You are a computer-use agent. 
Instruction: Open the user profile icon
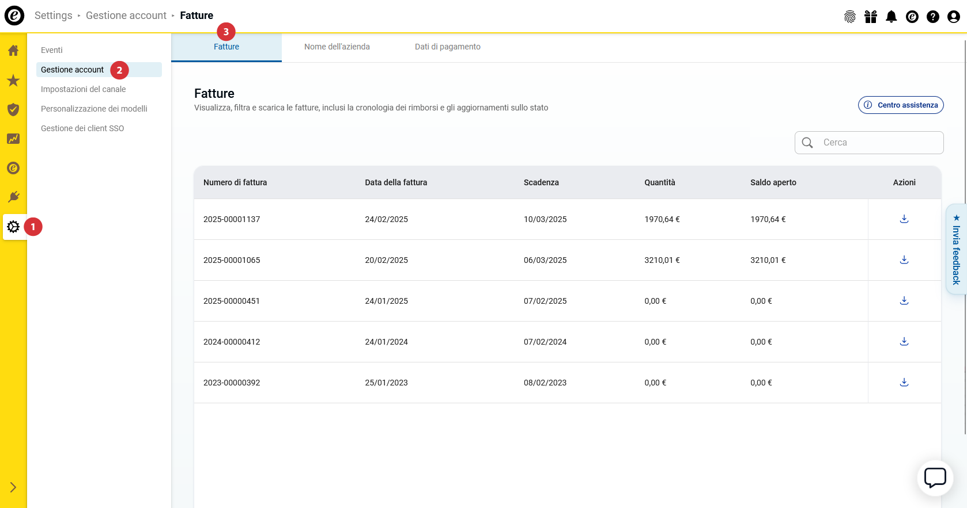point(953,17)
